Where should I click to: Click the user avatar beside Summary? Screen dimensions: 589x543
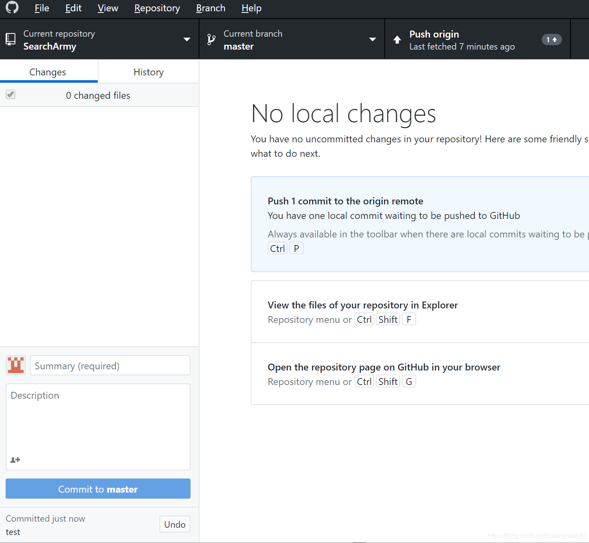pos(16,365)
